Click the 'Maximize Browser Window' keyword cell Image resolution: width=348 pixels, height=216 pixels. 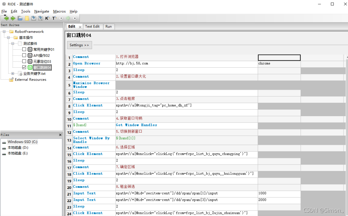pyautogui.click(x=94, y=85)
